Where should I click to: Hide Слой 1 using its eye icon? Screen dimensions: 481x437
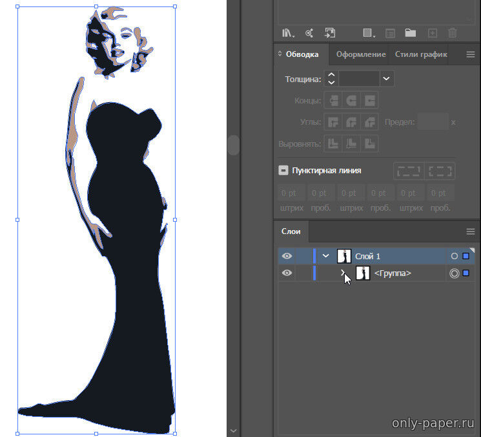tap(287, 256)
